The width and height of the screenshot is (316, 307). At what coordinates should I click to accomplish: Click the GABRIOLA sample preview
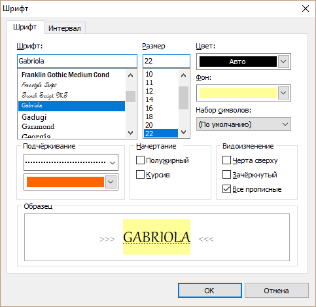click(156, 237)
